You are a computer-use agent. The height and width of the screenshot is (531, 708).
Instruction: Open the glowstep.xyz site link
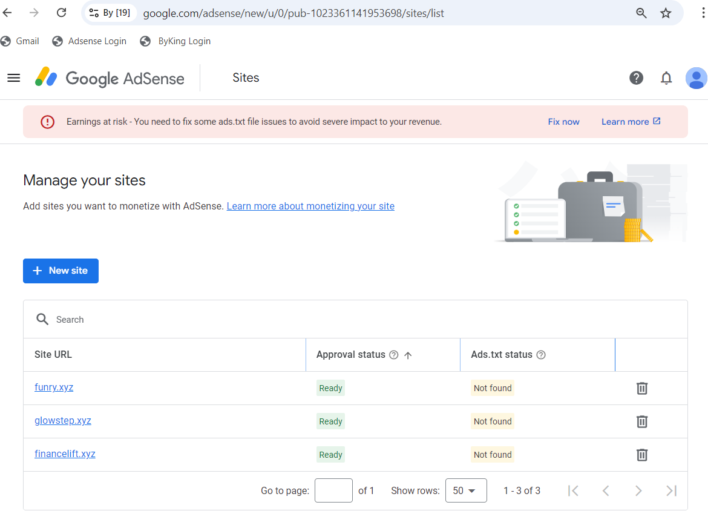[x=63, y=421]
